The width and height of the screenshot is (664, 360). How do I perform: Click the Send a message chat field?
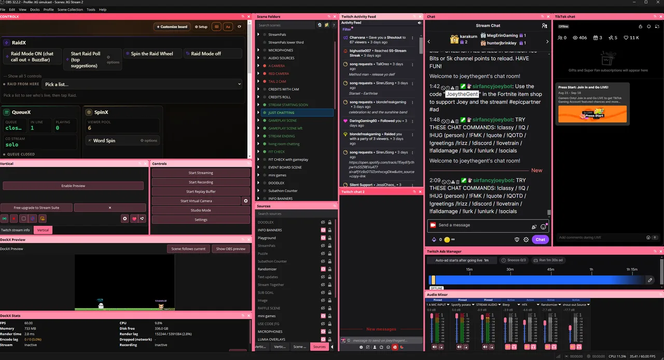click(x=488, y=225)
